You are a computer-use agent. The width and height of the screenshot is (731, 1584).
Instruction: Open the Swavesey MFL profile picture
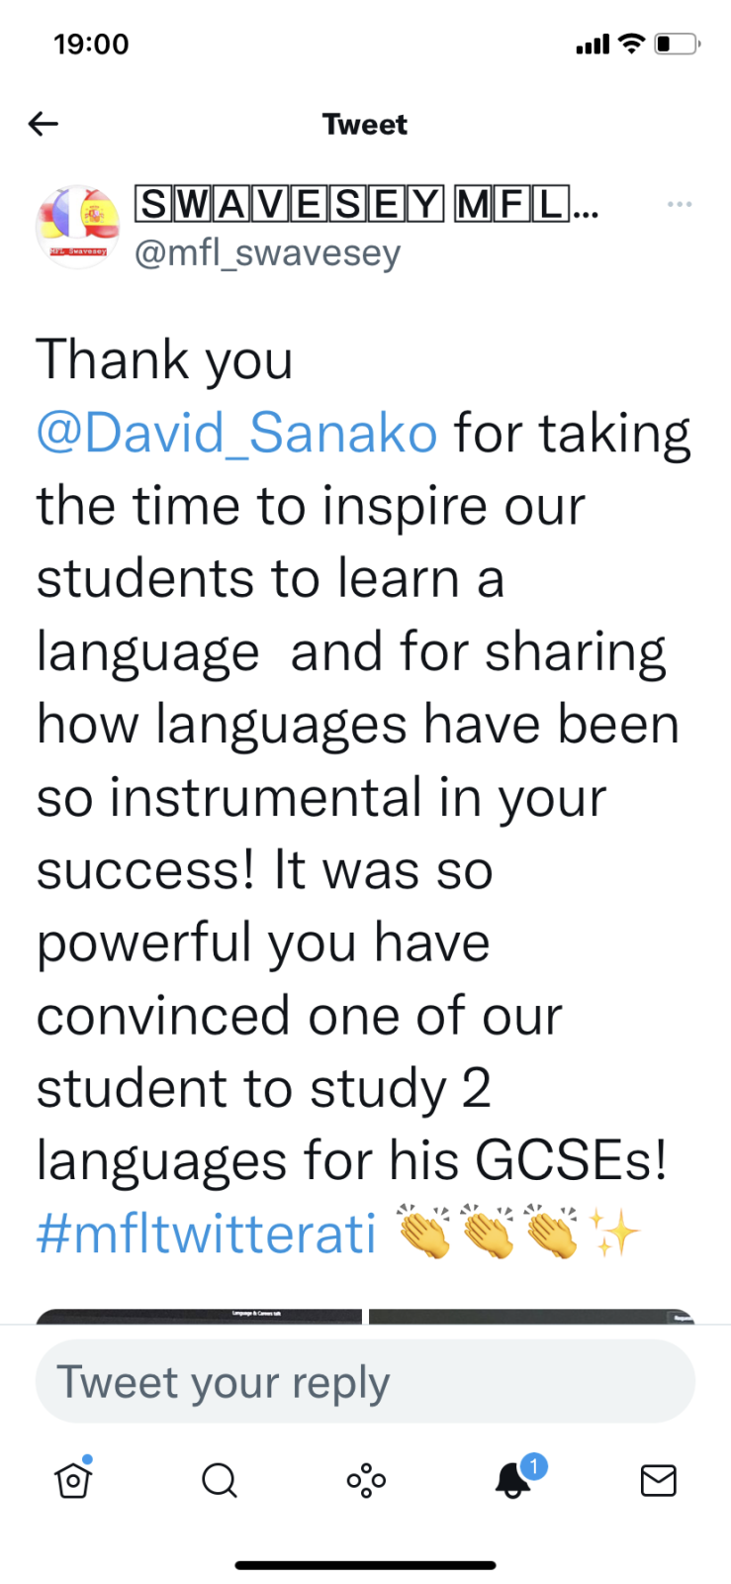[x=77, y=228]
